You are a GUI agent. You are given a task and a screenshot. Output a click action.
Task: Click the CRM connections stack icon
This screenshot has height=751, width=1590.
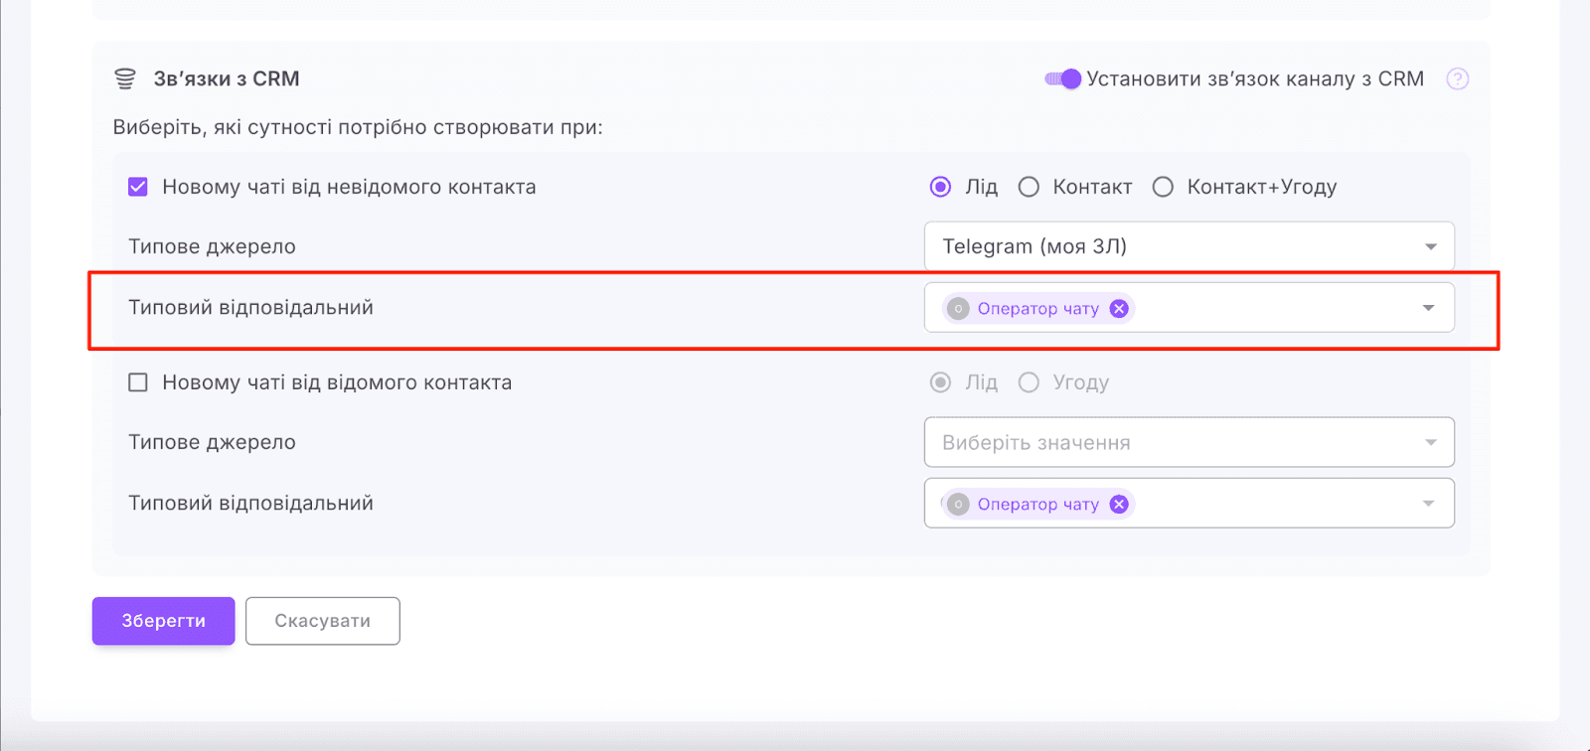coord(125,79)
